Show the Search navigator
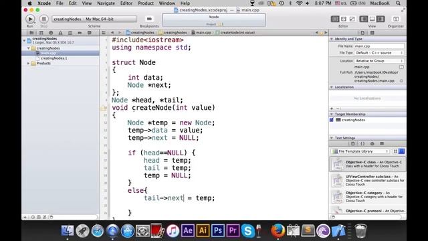The width and height of the screenshot is (428, 241). [51, 33]
